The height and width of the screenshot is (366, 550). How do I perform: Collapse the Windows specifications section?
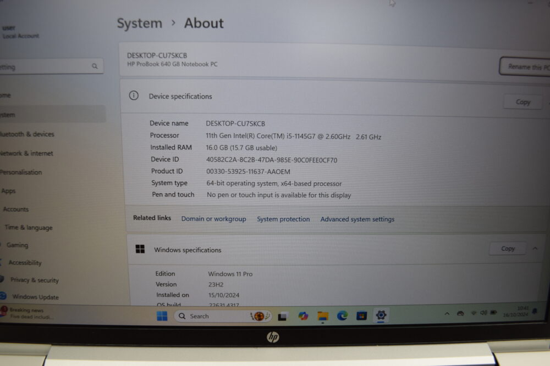pyautogui.click(x=535, y=249)
